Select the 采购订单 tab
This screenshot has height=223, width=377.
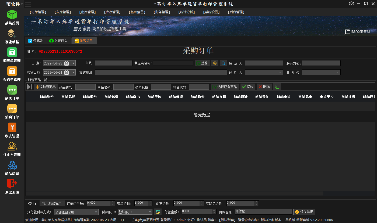pyautogui.click(x=84, y=41)
